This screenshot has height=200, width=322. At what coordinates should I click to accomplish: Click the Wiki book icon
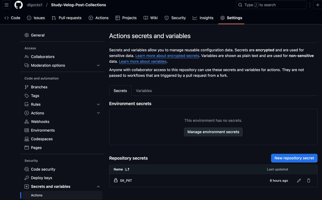146,18
